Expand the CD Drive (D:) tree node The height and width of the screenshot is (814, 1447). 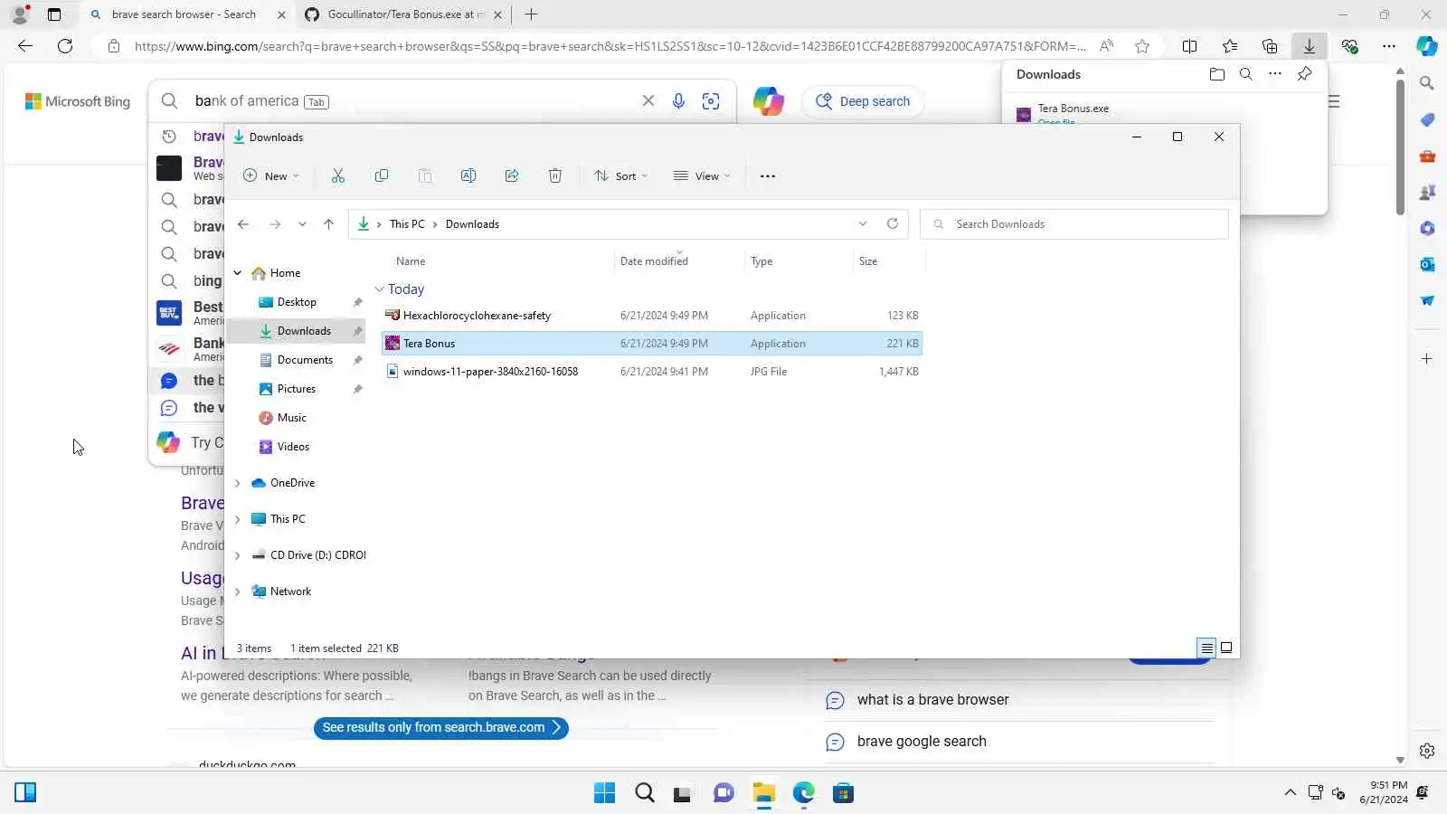[x=238, y=555]
